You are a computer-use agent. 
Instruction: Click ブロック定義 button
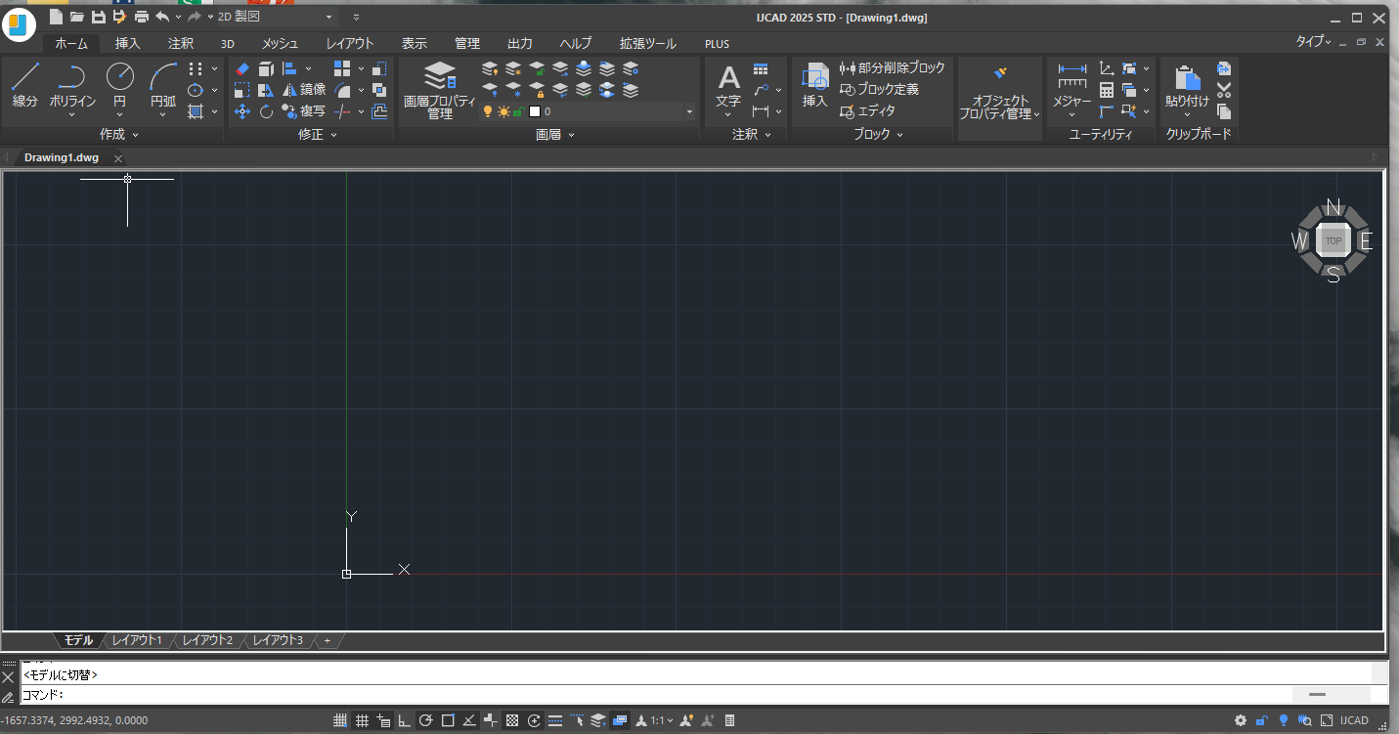click(880, 90)
